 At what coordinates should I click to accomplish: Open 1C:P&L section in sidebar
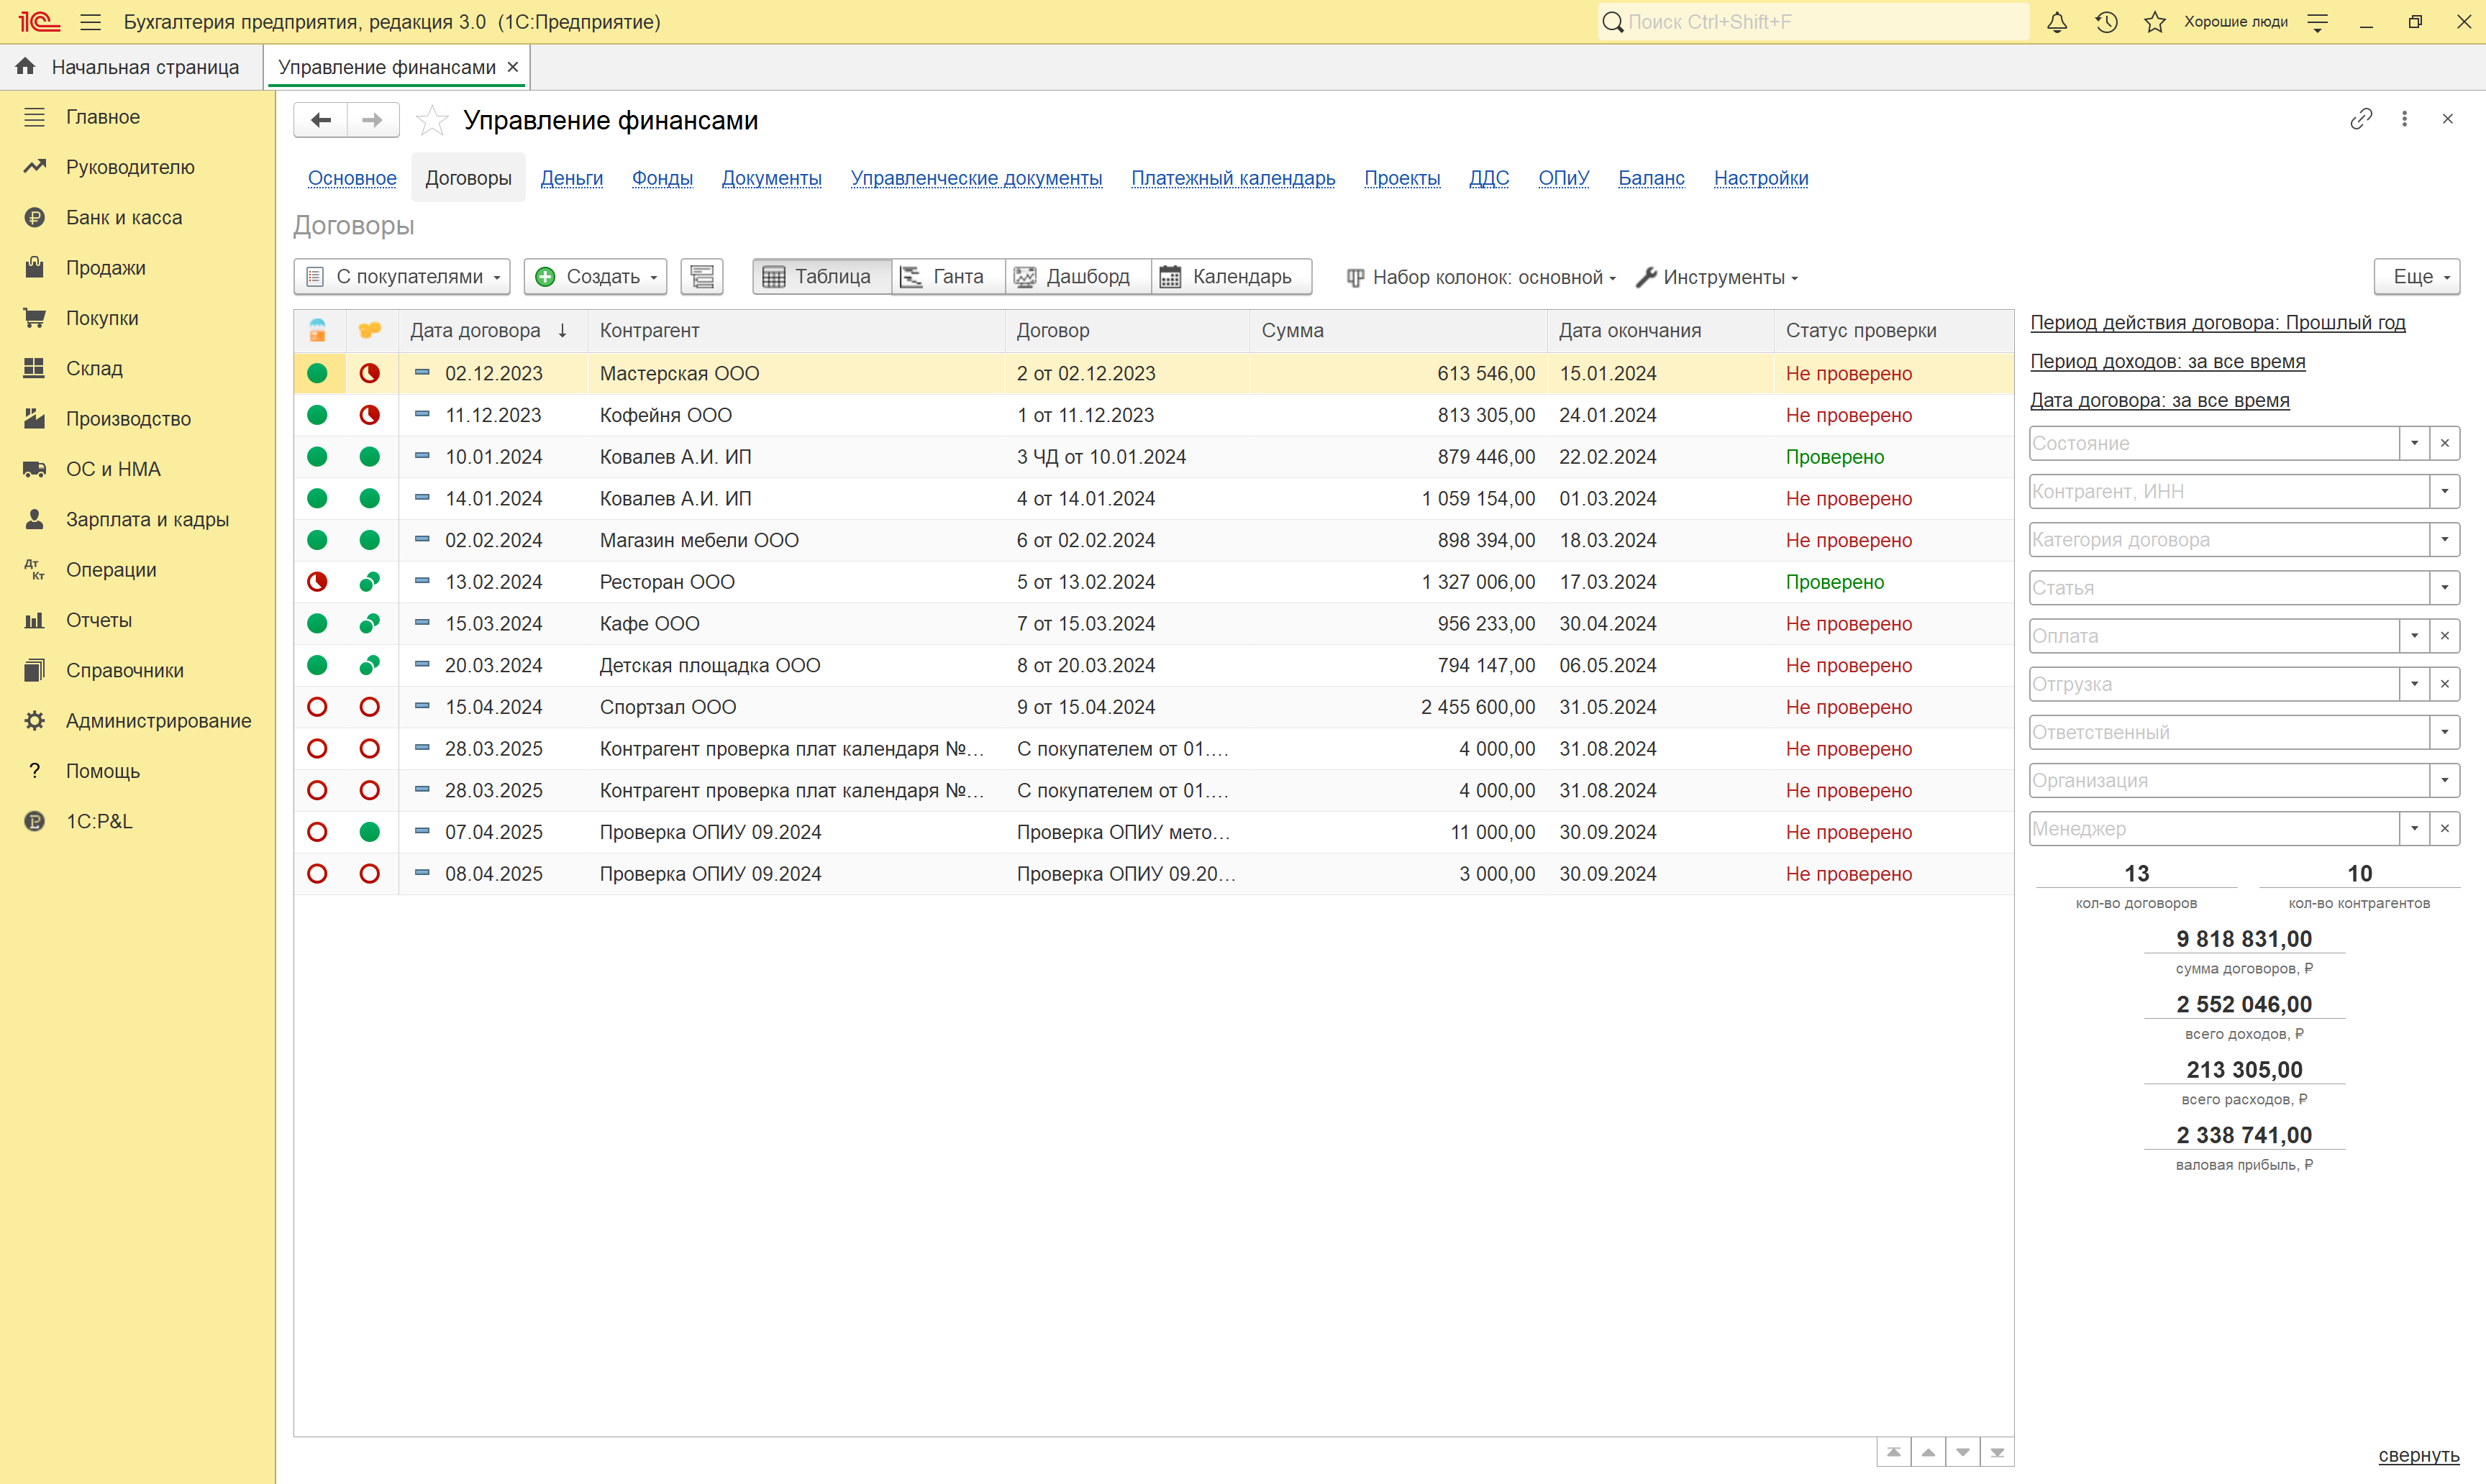tap(98, 821)
